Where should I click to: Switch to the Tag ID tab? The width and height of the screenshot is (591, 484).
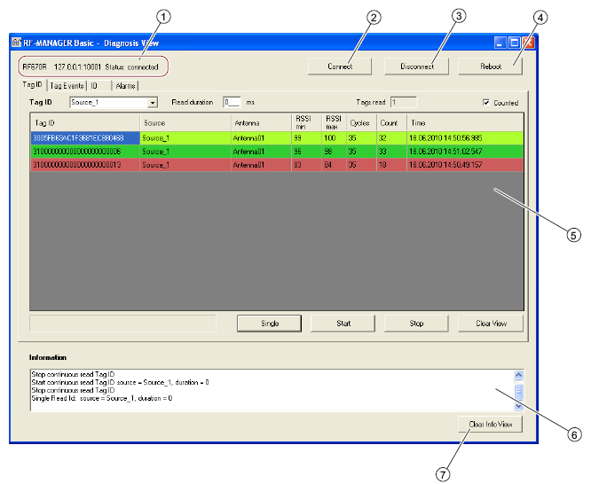point(33,85)
